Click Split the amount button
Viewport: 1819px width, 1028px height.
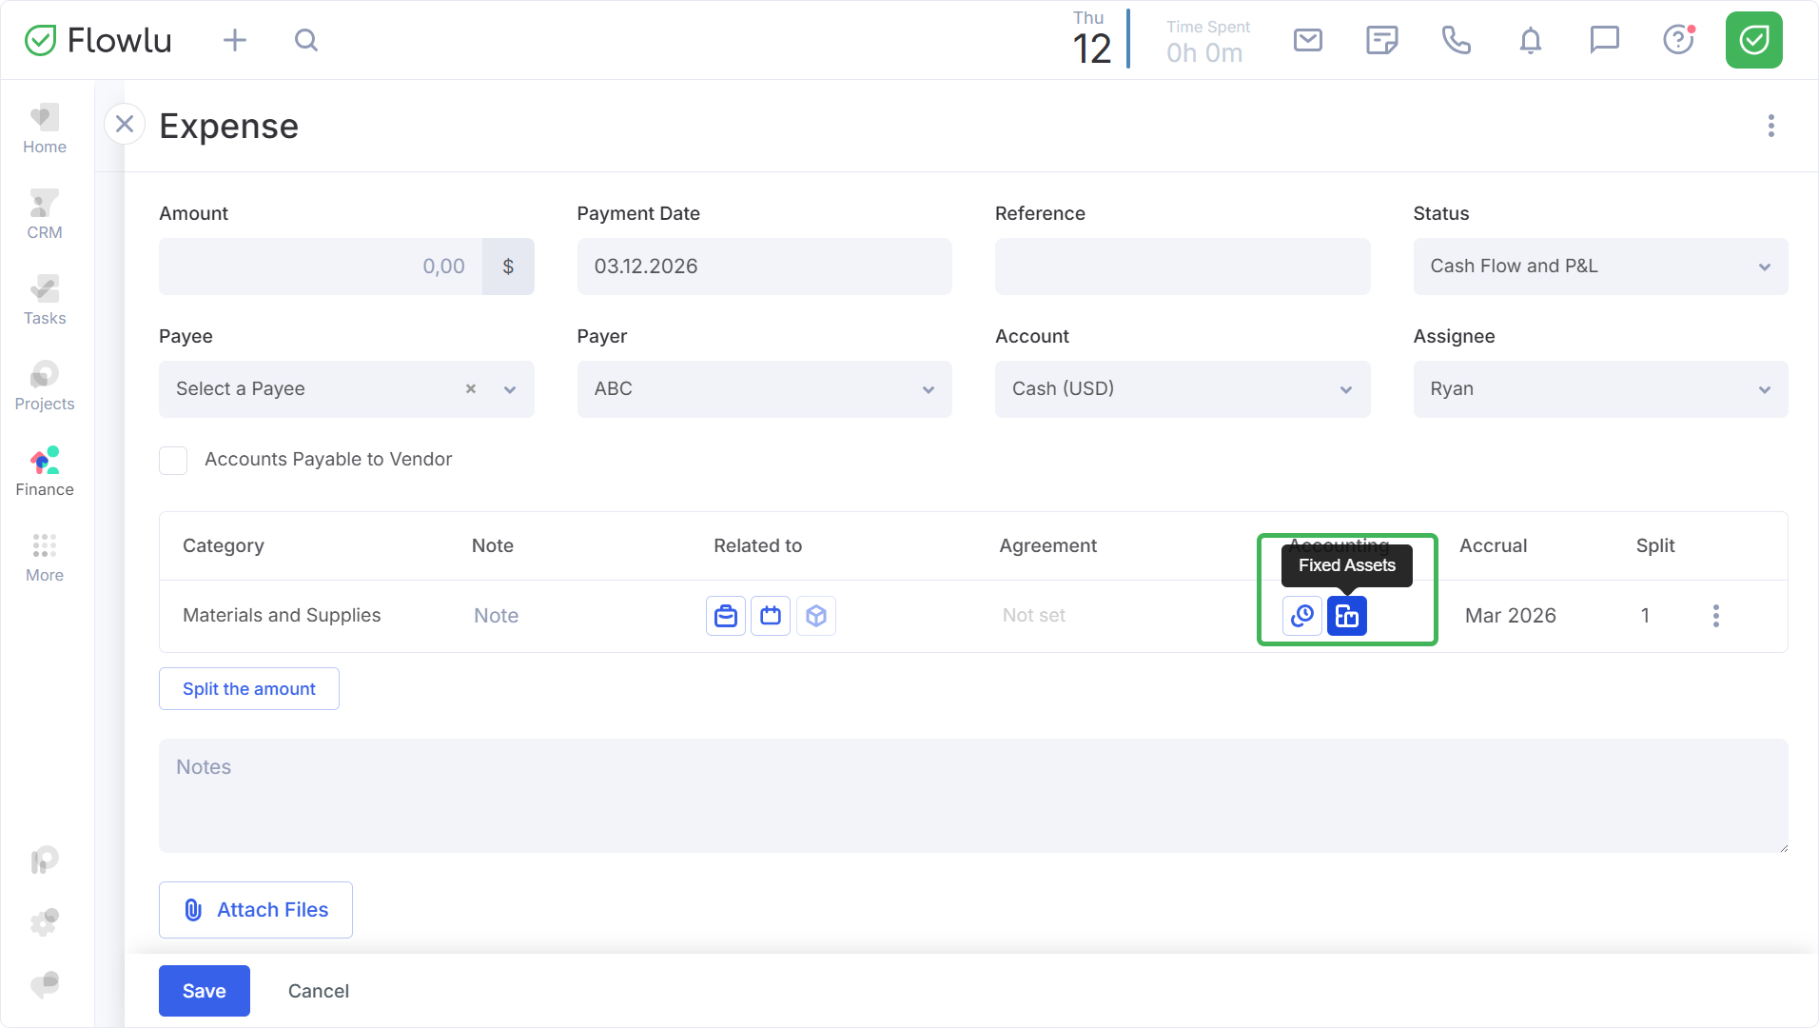248,688
